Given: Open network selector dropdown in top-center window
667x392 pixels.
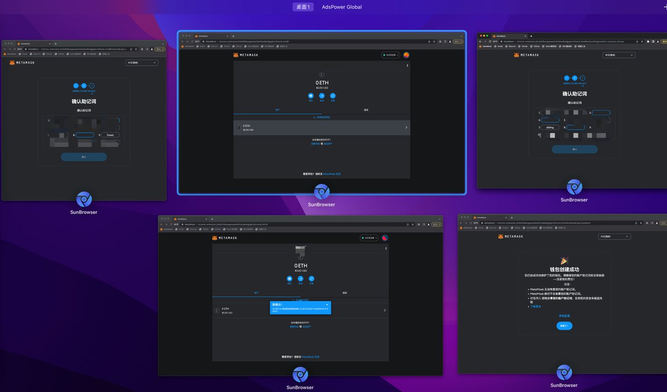Looking at the screenshot, I should pos(391,55).
